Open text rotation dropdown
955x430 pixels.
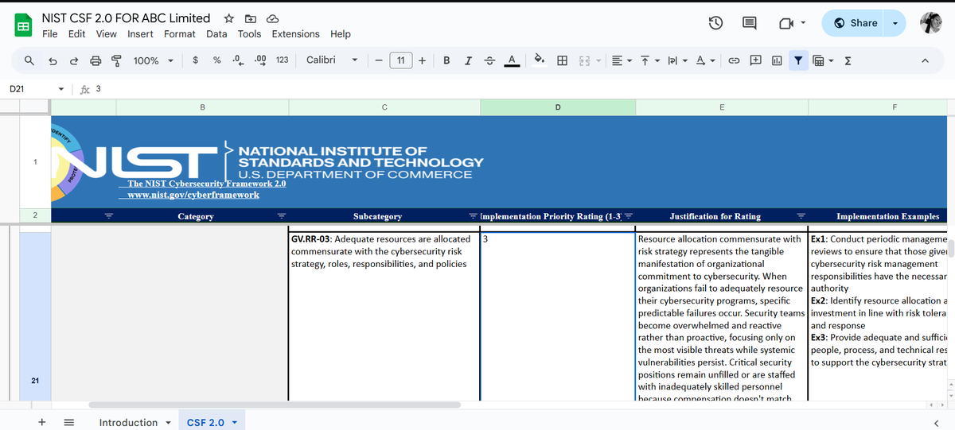(x=704, y=60)
